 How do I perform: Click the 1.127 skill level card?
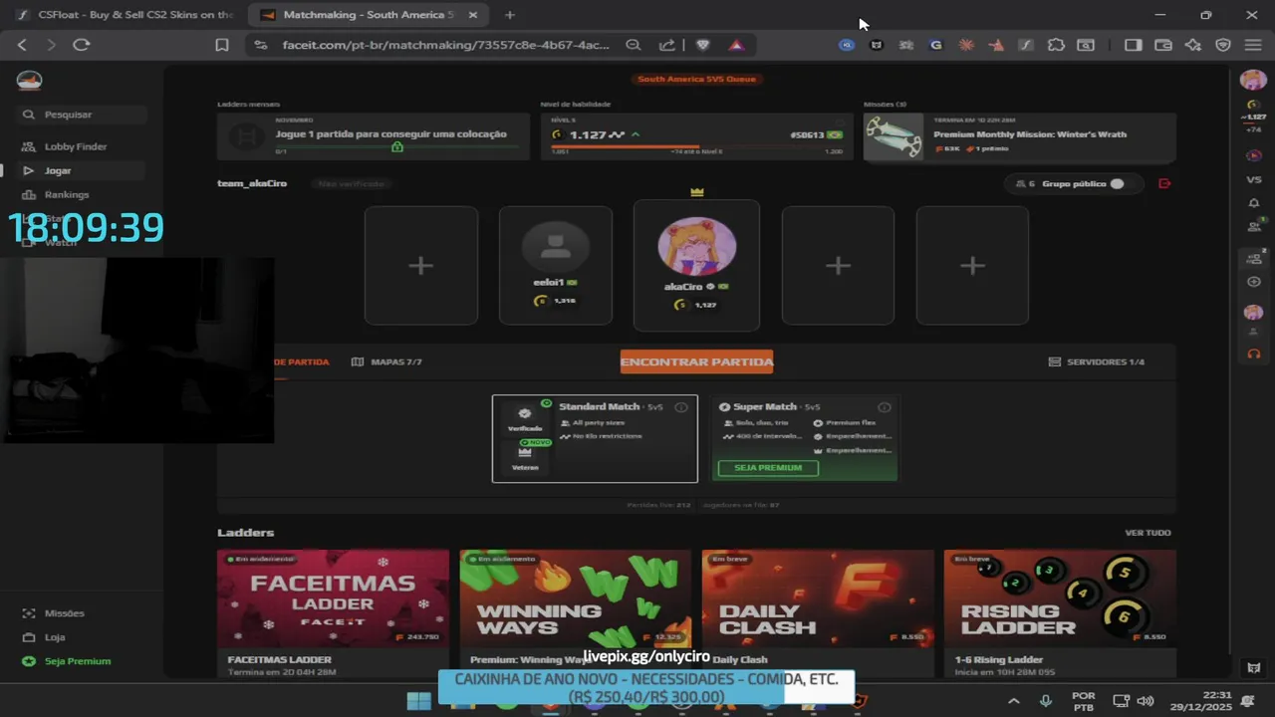coord(696,135)
